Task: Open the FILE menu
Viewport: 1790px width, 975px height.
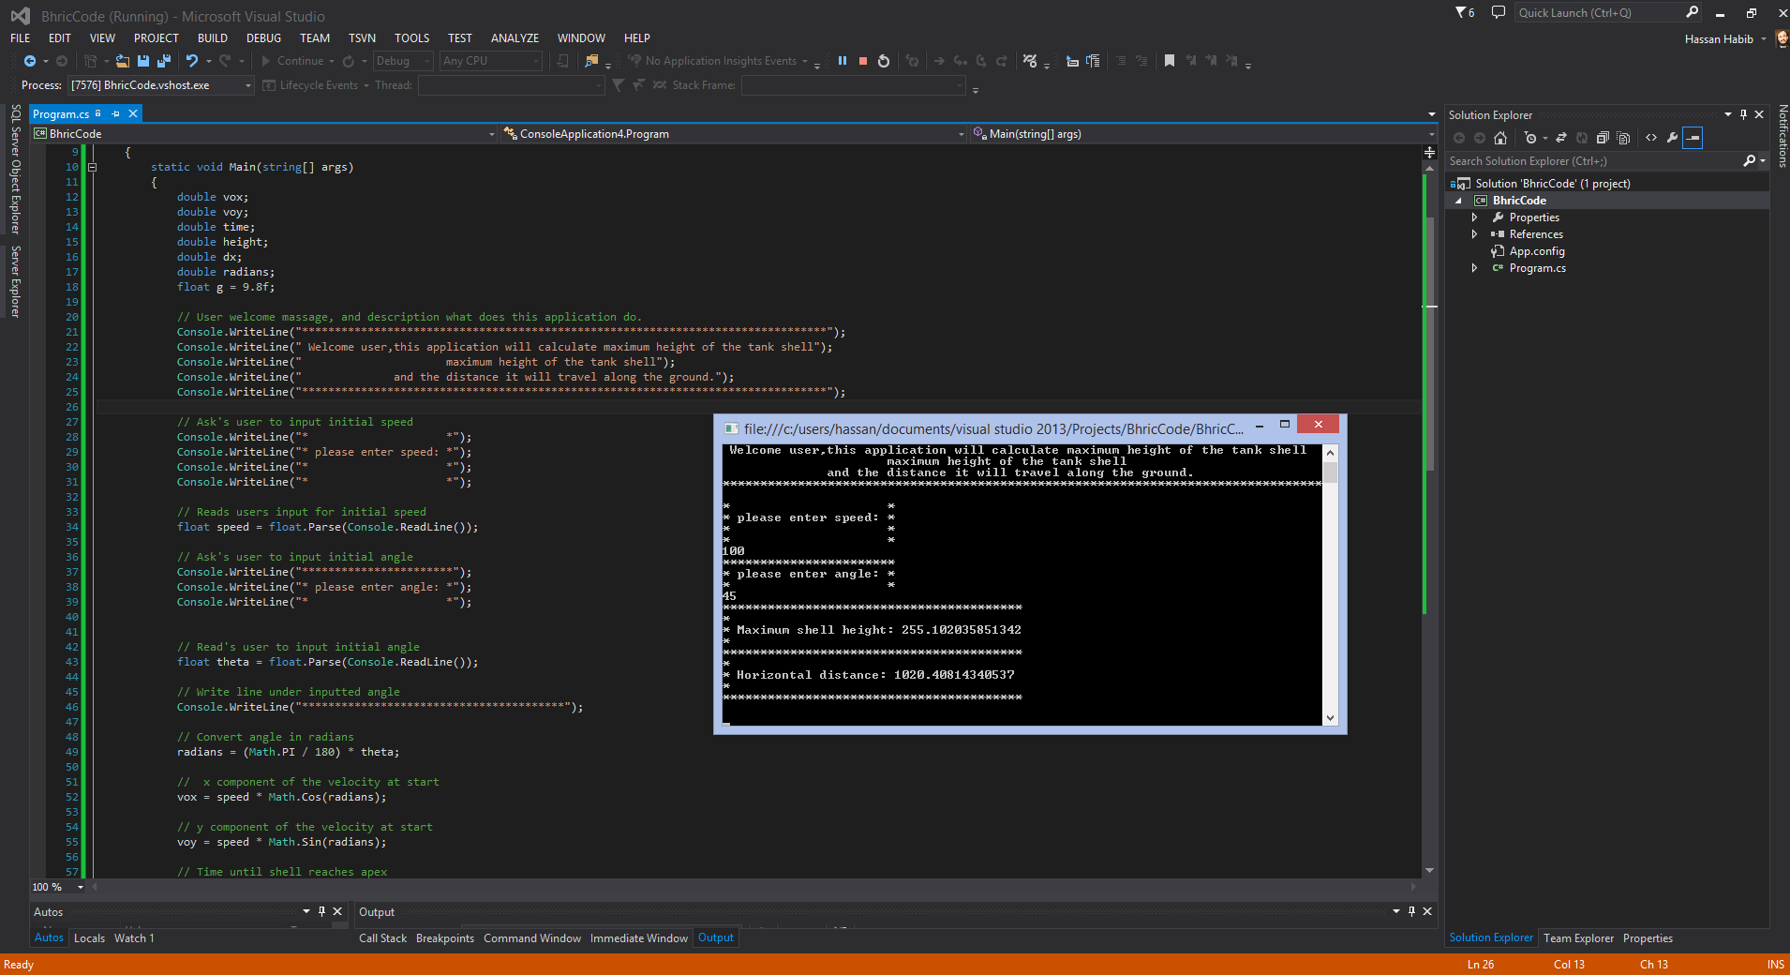Action: pyautogui.click(x=20, y=38)
